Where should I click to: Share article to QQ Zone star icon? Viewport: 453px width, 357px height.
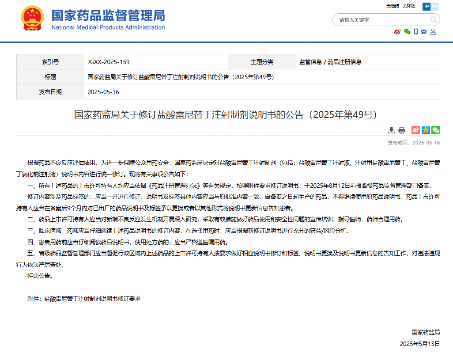point(426,130)
